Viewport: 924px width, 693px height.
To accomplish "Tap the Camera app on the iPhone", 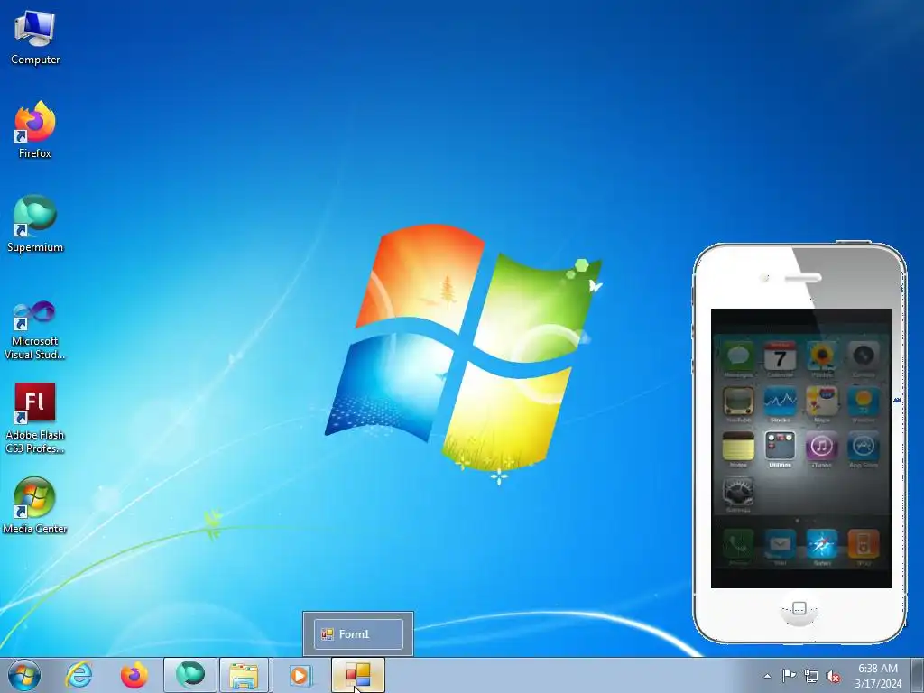I will [x=864, y=357].
